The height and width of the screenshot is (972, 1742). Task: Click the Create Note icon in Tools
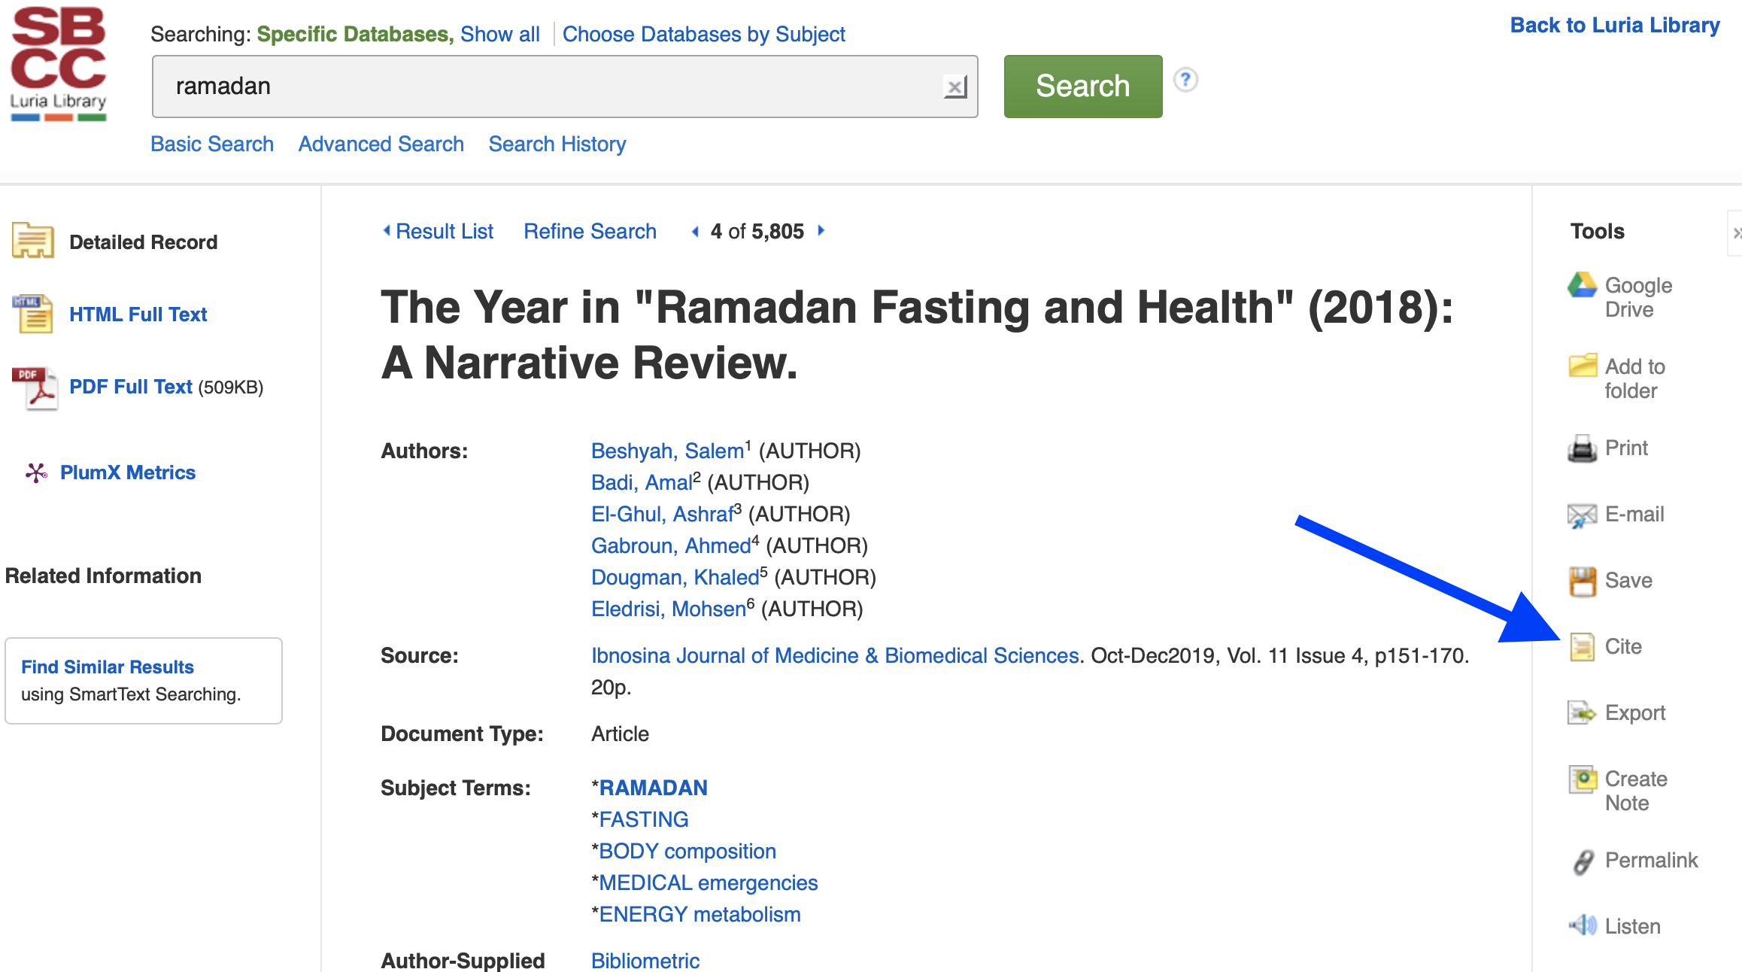1583,778
